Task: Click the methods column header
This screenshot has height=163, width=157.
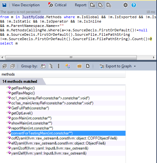Action: point(63,74)
